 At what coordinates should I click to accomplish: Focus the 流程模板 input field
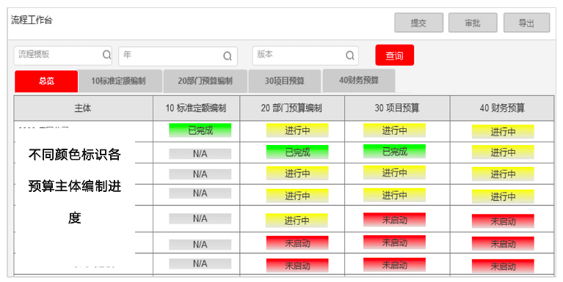pyautogui.click(x=63, y=56)
